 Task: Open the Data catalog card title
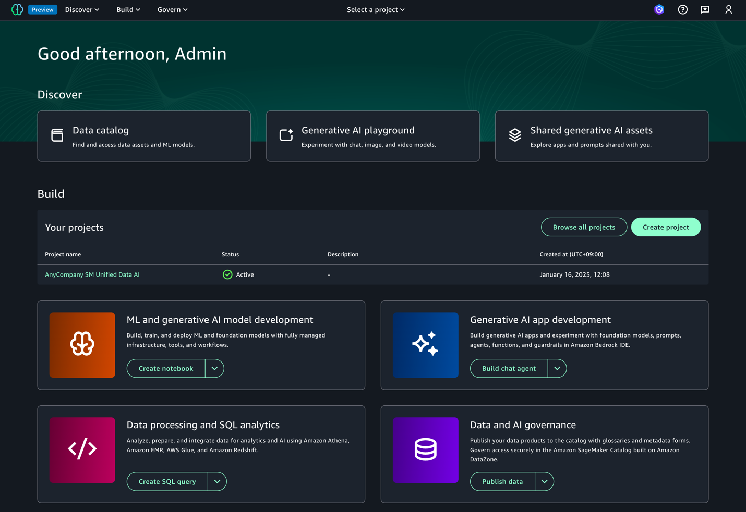(x=101, y=130)
